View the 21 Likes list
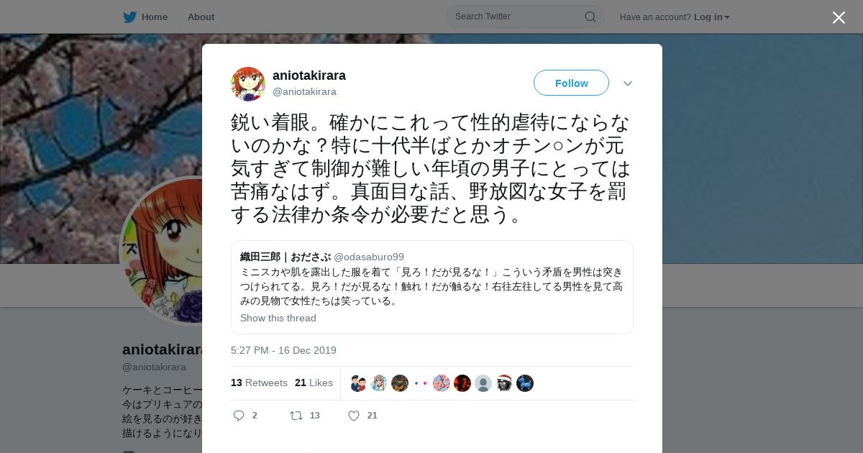Screen dimensions: 863x453 click(x=314, y=383)
